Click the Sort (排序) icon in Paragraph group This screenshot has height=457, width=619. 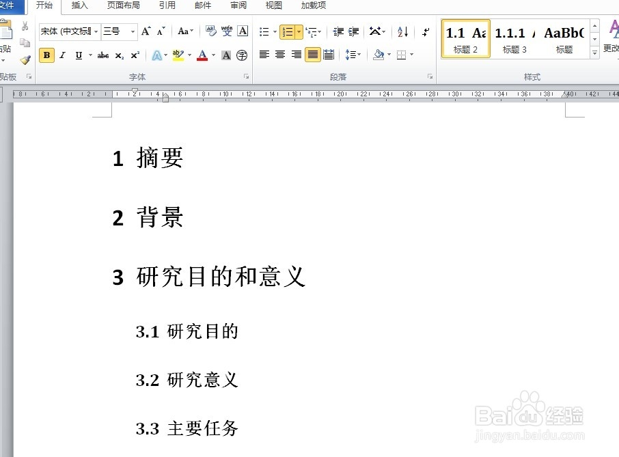pyautogui.click(x=402, y=31)
